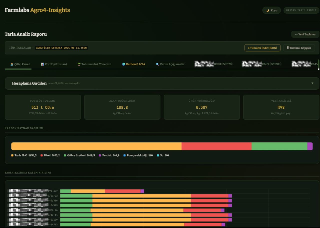This screenshot has height=228, width=320.
Task: Open the field tab ending 0/609 (228208)
Action: coord(262,64)
